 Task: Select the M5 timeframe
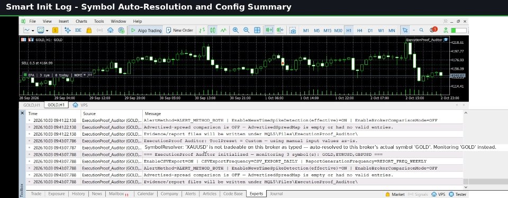point(316,31)
